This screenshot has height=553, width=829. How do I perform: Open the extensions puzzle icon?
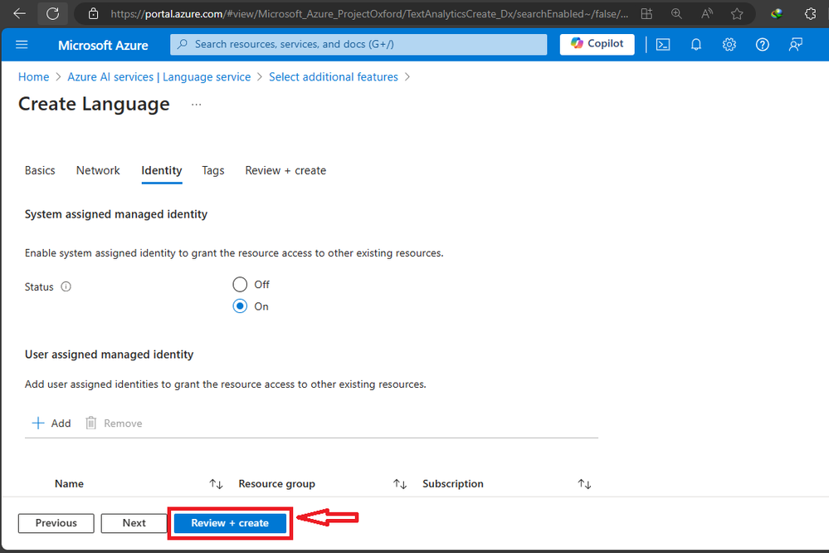(x=810, y=14)
